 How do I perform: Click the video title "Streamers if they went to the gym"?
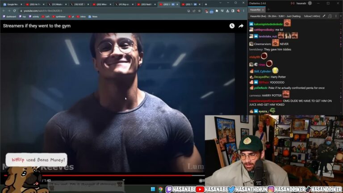(37, 26)
